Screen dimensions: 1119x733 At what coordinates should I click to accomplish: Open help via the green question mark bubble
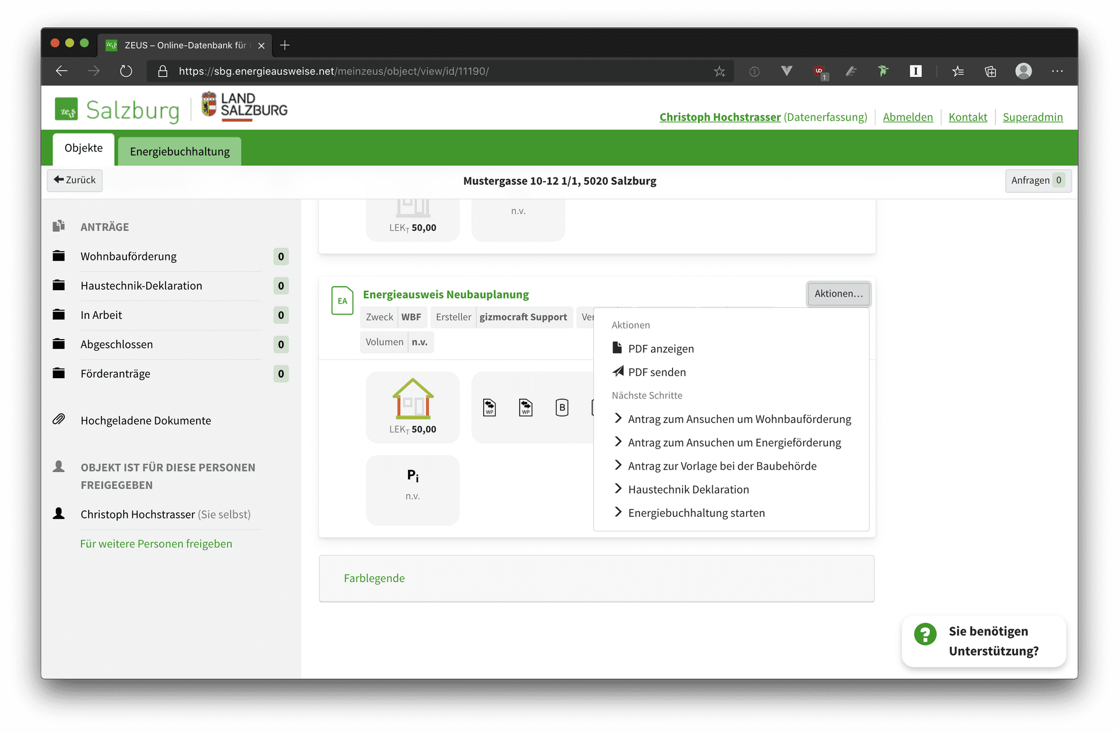pyautogui.click(x=926, y=634)
